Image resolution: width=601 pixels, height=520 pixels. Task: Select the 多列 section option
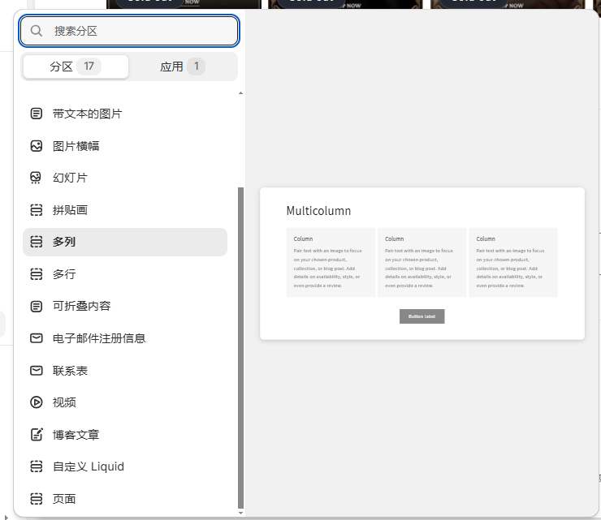pos(125,242)
